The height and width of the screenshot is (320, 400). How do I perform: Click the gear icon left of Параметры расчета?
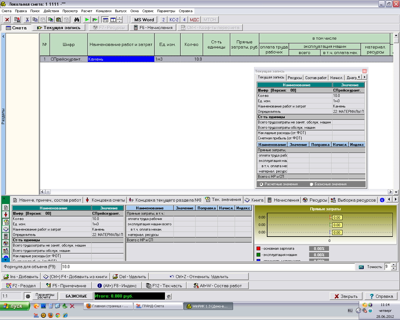[28, 296]
